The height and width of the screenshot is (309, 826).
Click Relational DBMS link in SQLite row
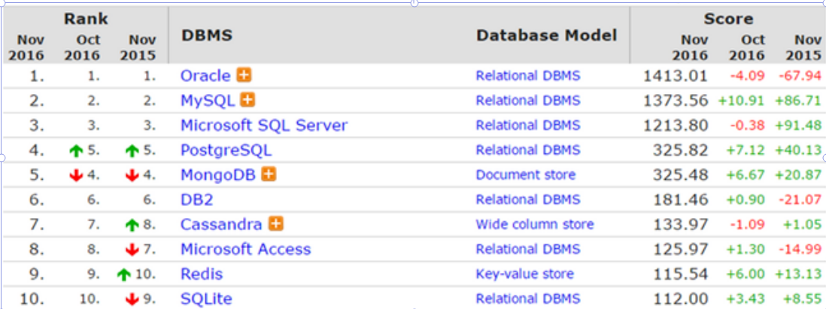[528, 298]
